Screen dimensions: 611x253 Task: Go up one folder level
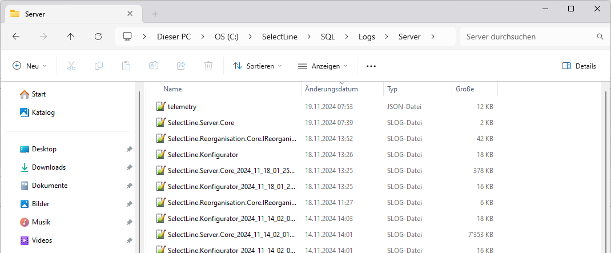[x=71, y=37]
